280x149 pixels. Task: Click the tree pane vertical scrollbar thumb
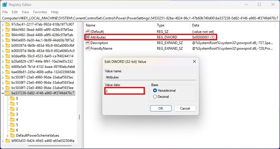click(79, 117)
